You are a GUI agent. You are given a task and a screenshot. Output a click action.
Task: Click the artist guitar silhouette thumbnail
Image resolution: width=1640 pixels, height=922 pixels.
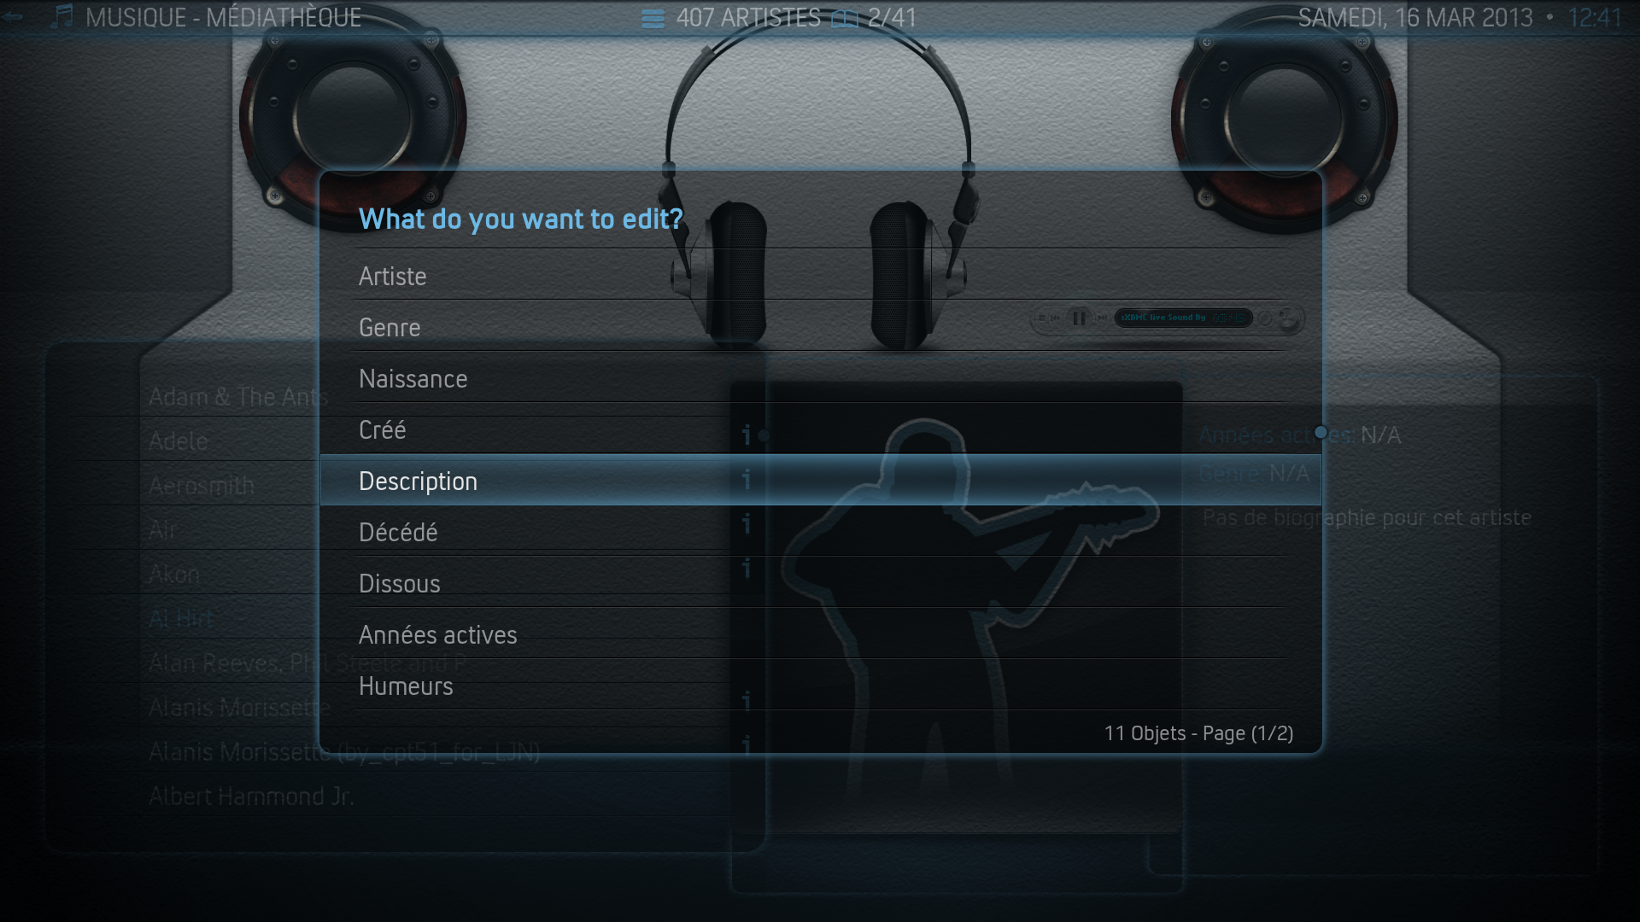pos(957,606)
